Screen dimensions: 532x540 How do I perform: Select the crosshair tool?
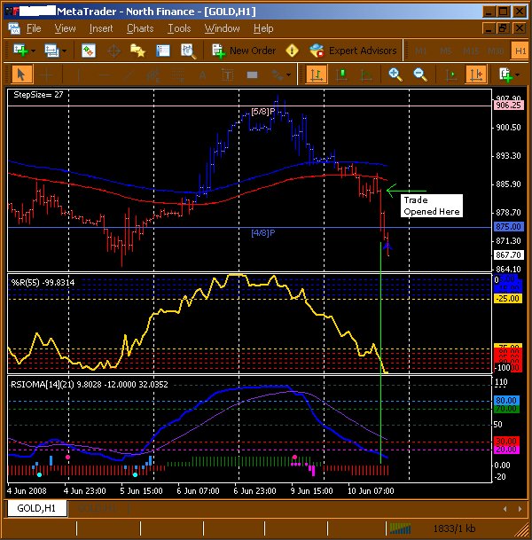pos(47,74)
